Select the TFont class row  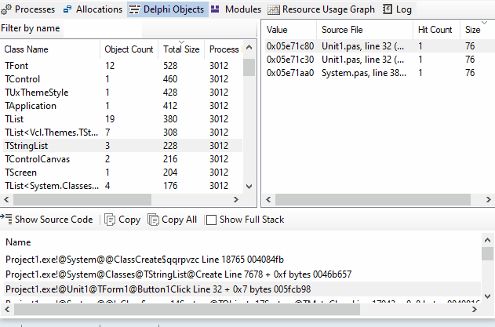click(17, 66)
